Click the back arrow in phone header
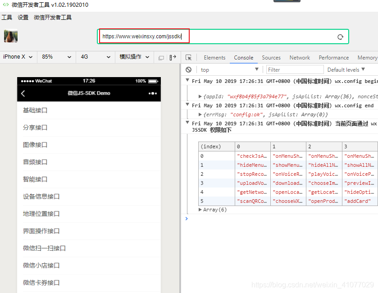Image resolution: width=378 pixels, height=293 pixels. [23, 93]
